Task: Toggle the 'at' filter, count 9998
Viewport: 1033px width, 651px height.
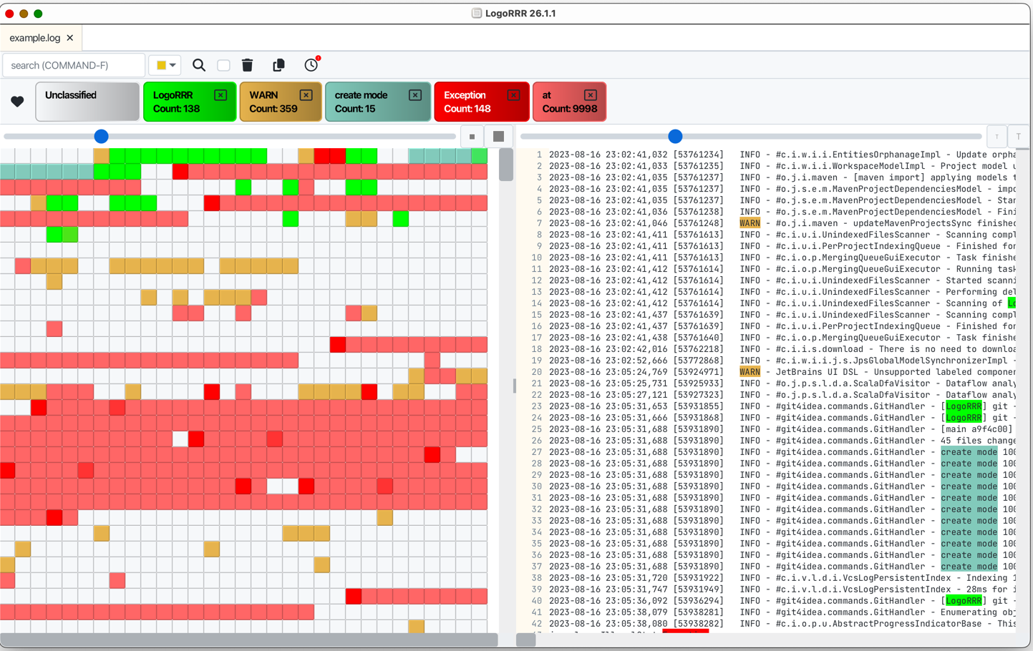Action: tap(570, 102)
